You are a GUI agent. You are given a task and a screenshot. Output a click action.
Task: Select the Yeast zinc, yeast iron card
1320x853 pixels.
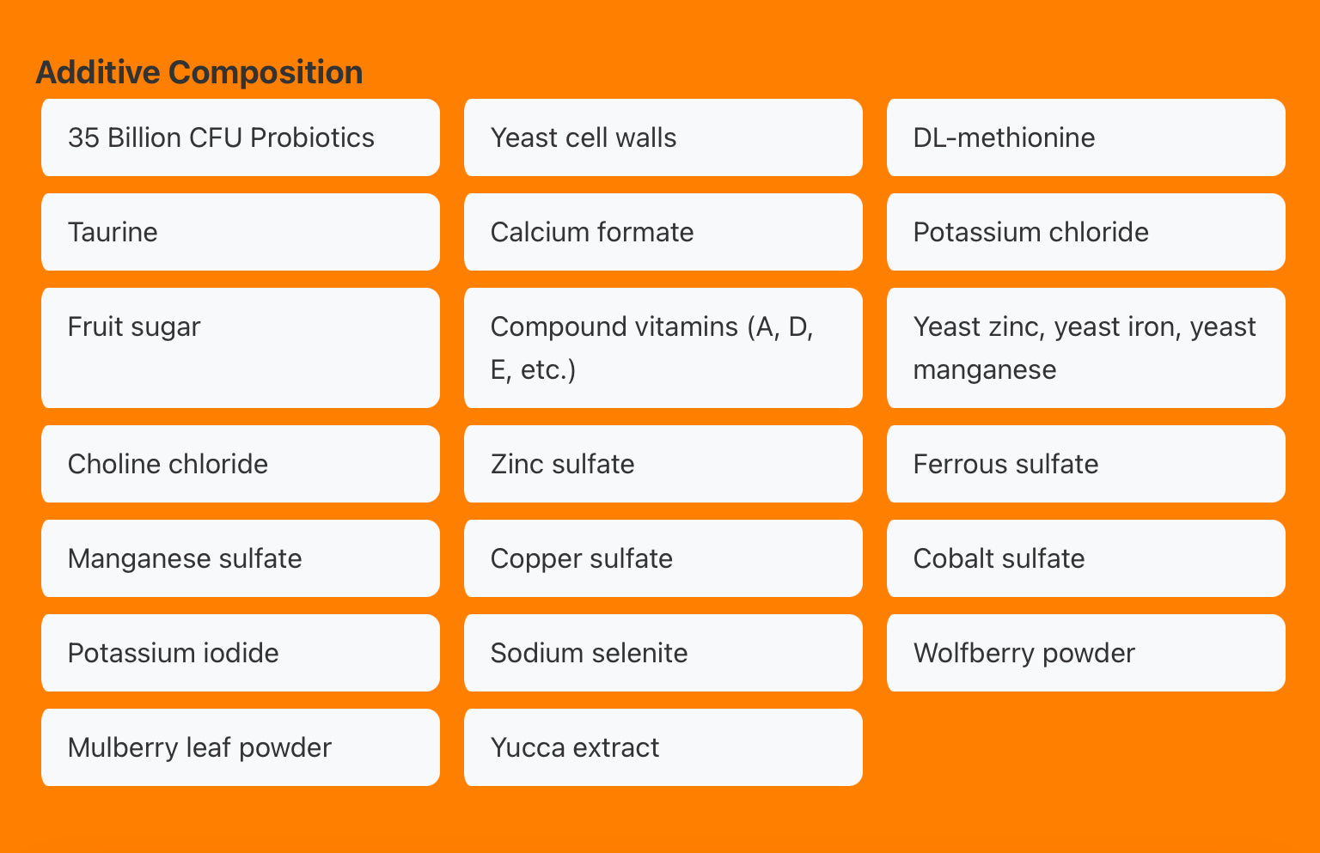1085,347
